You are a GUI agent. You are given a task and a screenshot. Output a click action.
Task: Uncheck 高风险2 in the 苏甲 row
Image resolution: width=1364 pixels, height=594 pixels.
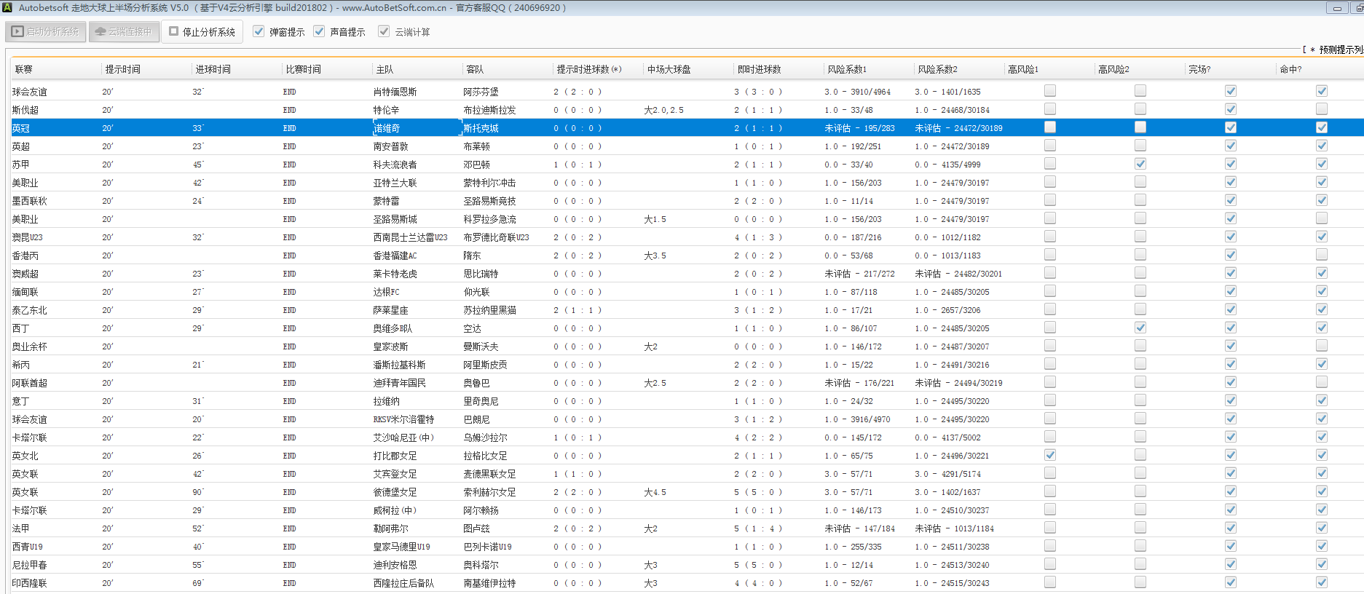point(1140,164)
